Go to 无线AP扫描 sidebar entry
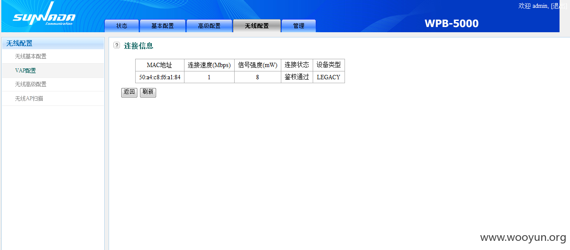Image resolution: width=570 pixels, height=250 pixels. 29,98
